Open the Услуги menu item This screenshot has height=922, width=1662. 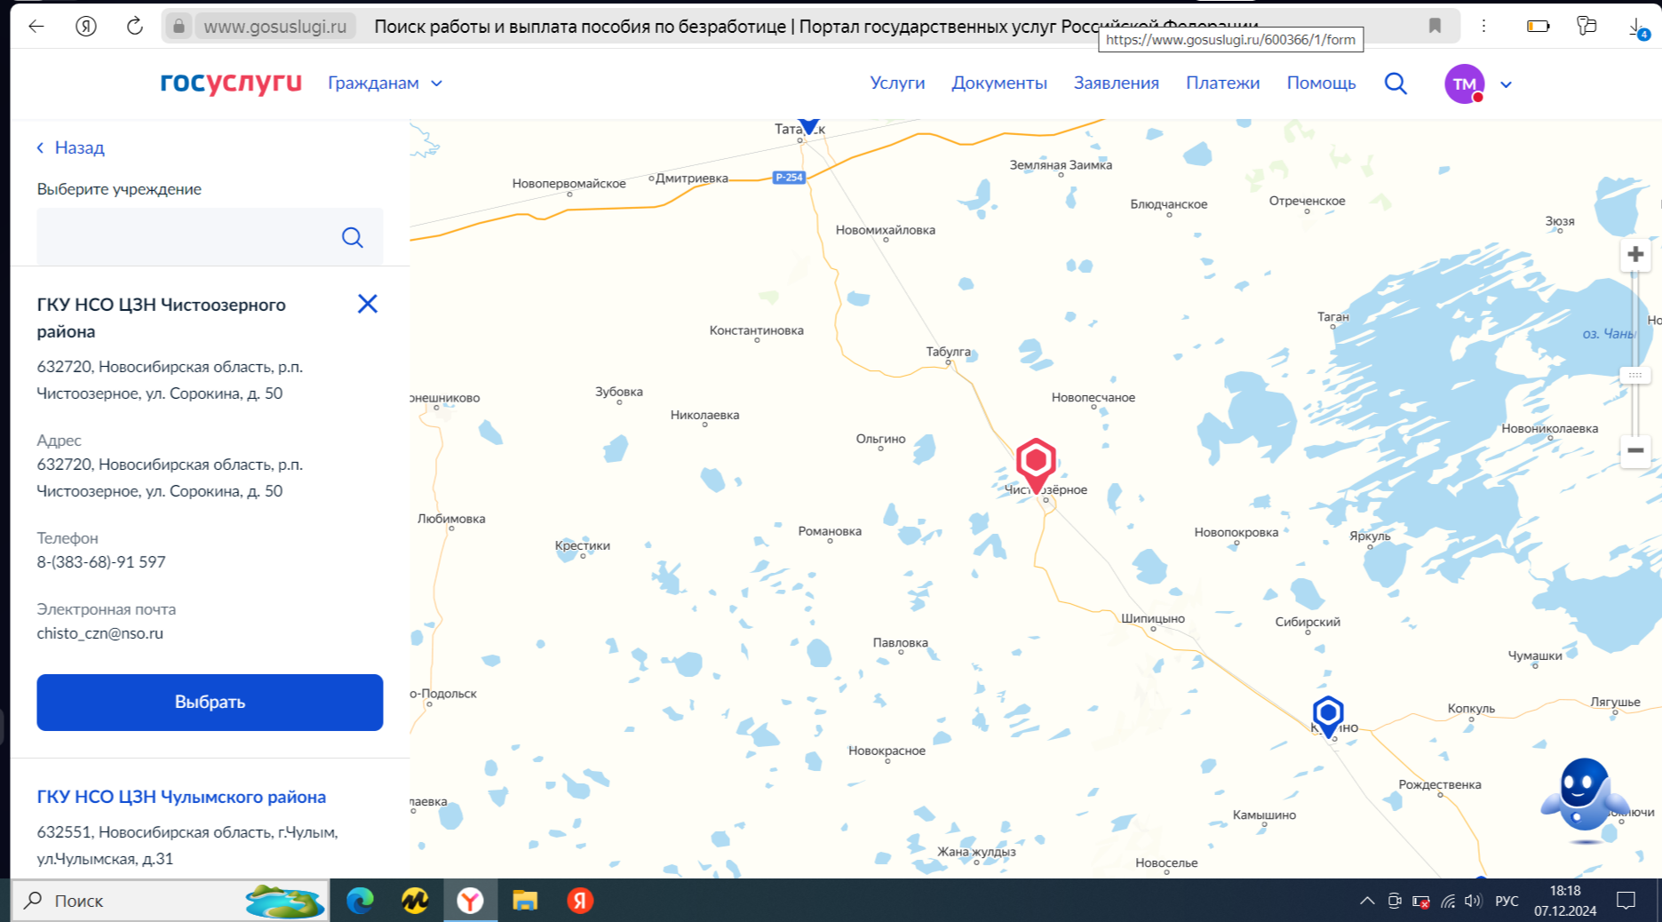(897, 83)
